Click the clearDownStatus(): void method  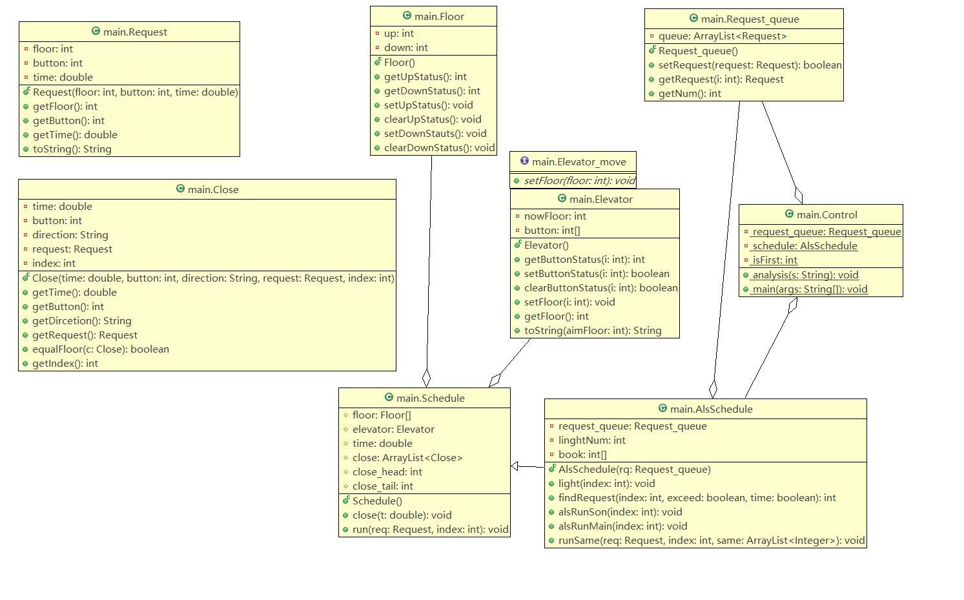pyautogui.click(x=439, y=148)
